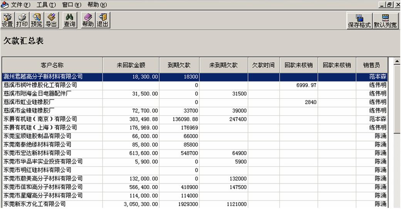Click the 销售员 column header
The height and width of the screenshot is (209, 401).
click(x=371, y=65)
